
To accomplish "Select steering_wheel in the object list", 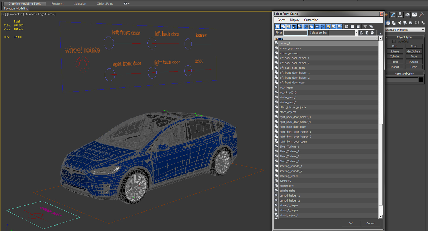I will tap(326, 176).
